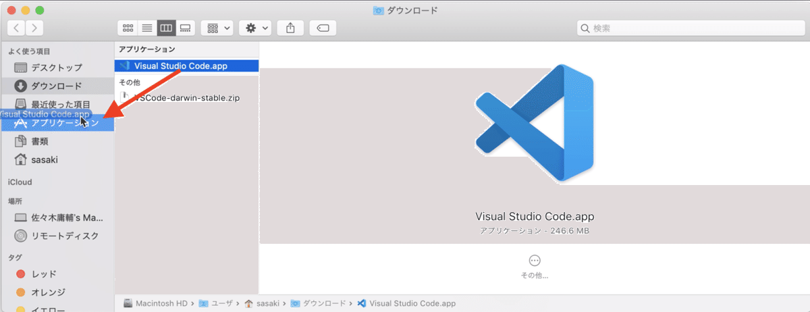Click the iCloud sidebar section header
The width and height of the screenshot is (810, 312).
coord(20,182)
